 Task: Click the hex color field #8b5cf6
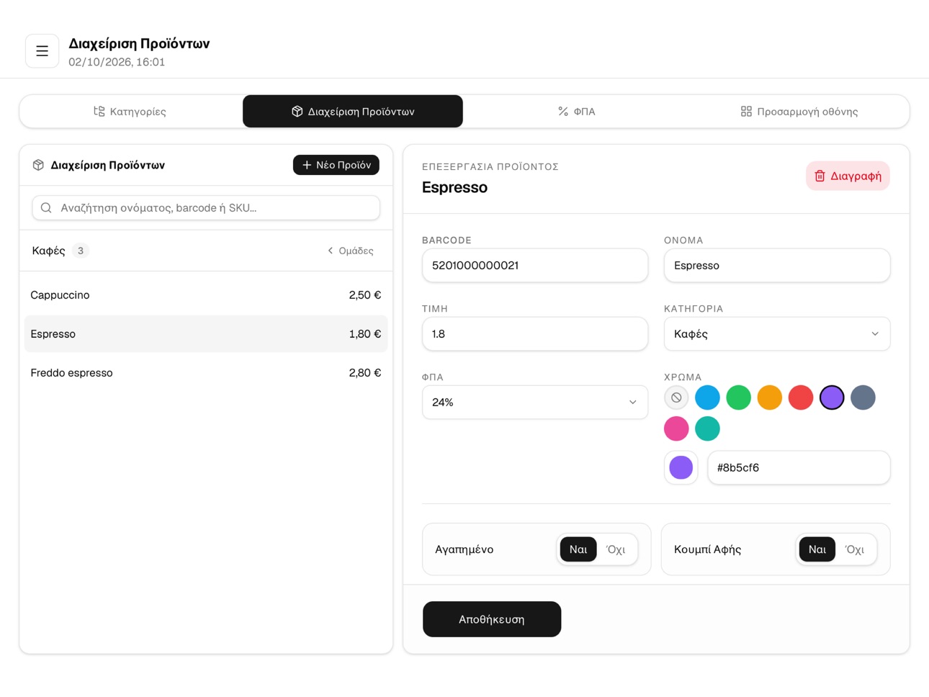[x=799, y=468]
